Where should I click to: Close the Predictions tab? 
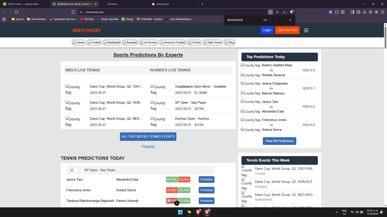point(96,4)
